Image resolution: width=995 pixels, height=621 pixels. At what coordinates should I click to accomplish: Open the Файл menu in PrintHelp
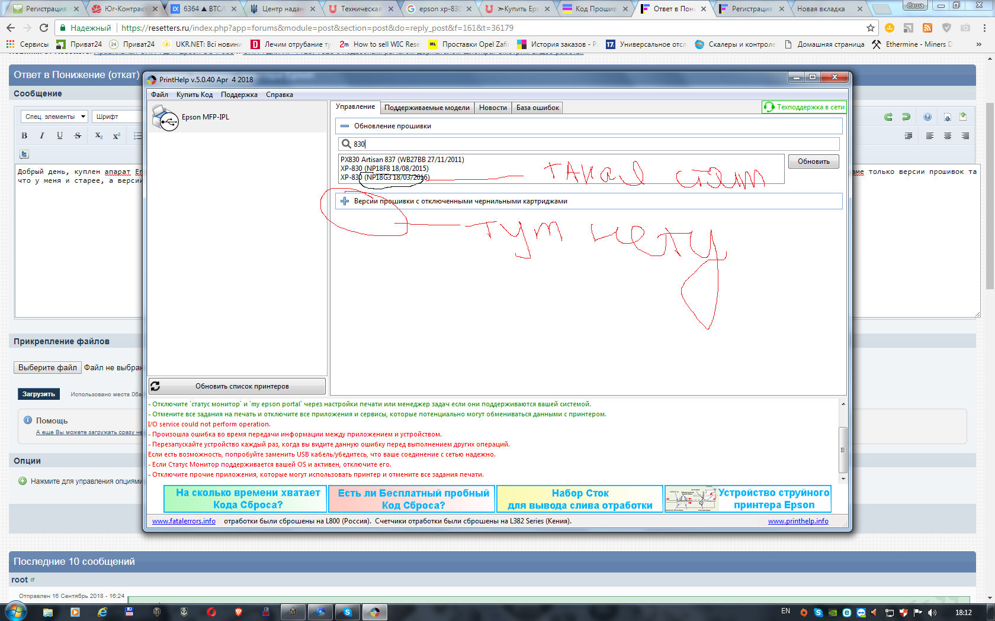tap(159, 95)
